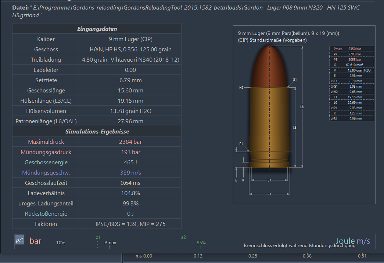Toggle the 'Joule' energy axis label
384x263 pixels.
[x=345, y=241]
